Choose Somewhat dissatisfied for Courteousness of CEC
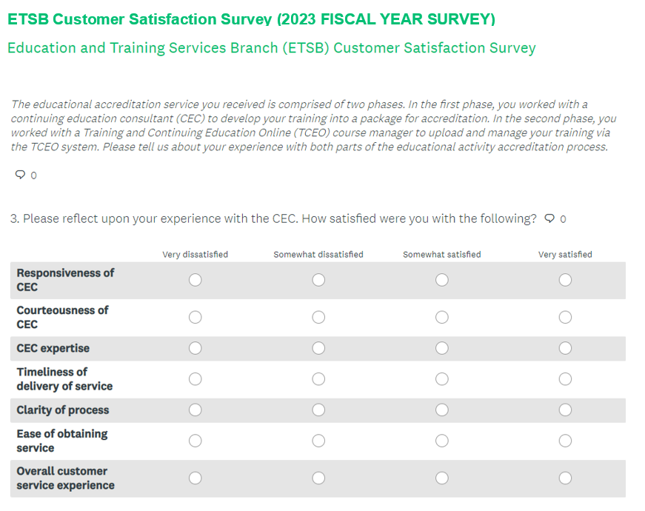This screenshot has width=645, height=511. point(318,317)
